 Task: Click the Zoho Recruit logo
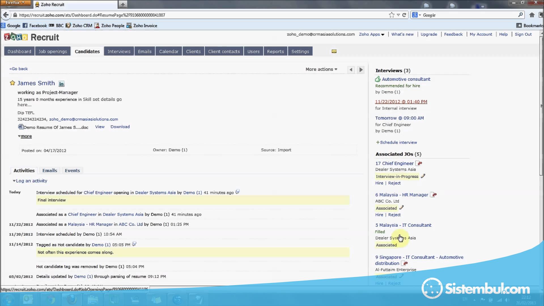pos(31,37)
